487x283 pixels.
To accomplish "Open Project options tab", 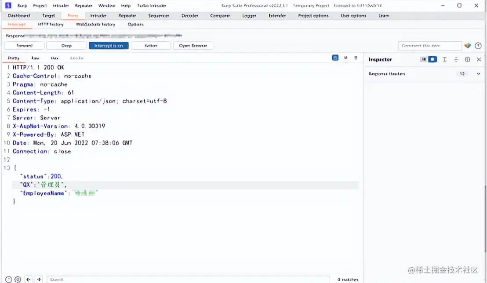I will coord(313,15).
